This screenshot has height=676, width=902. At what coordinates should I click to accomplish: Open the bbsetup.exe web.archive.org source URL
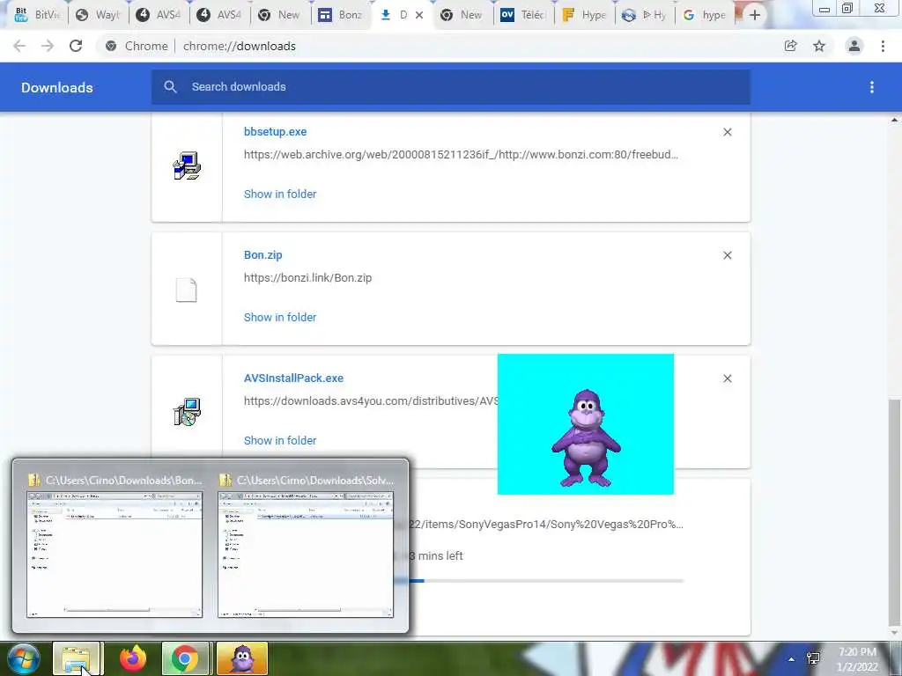coord(461,154)
